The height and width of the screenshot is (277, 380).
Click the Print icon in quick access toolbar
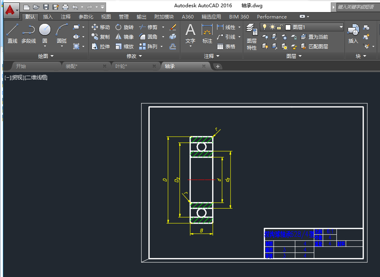[65, 7]
